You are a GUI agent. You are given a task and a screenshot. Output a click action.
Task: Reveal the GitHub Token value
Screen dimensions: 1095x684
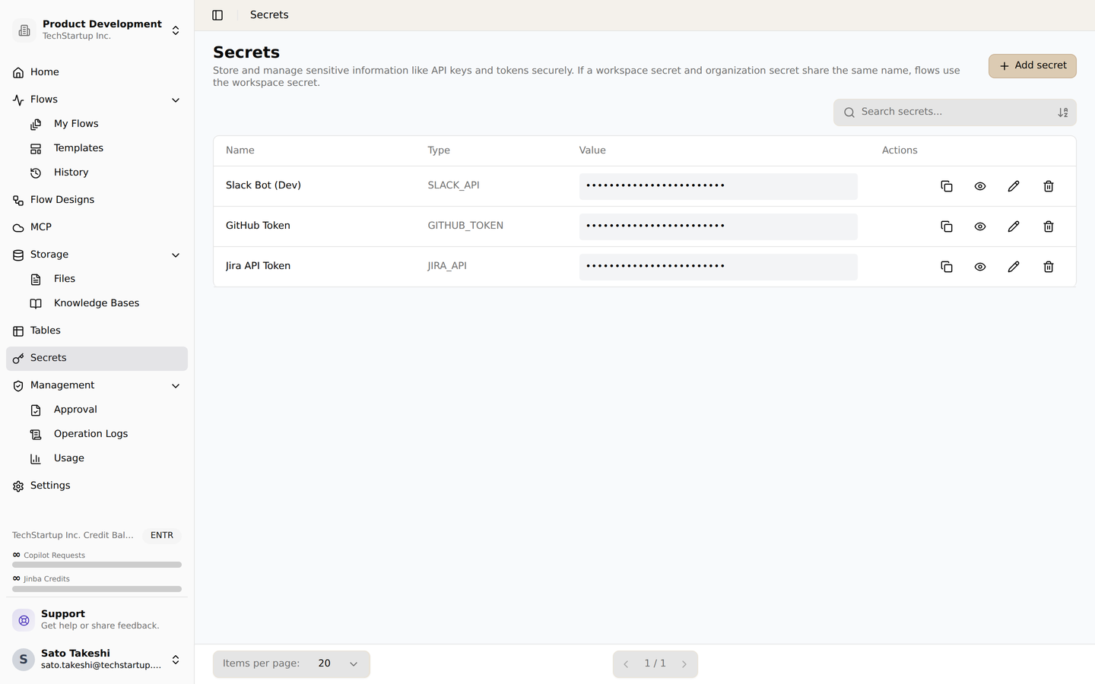tap(980, 226)
